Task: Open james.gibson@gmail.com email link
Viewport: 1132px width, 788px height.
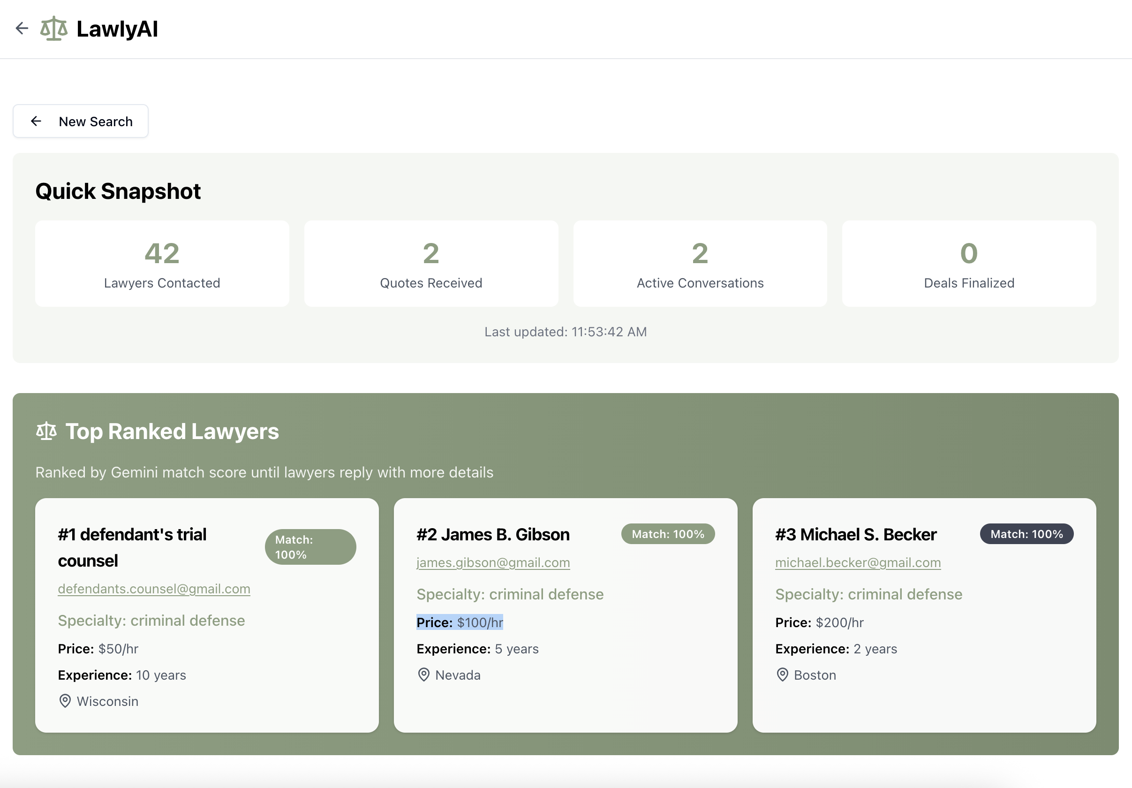Action: [x=493, y=563]
